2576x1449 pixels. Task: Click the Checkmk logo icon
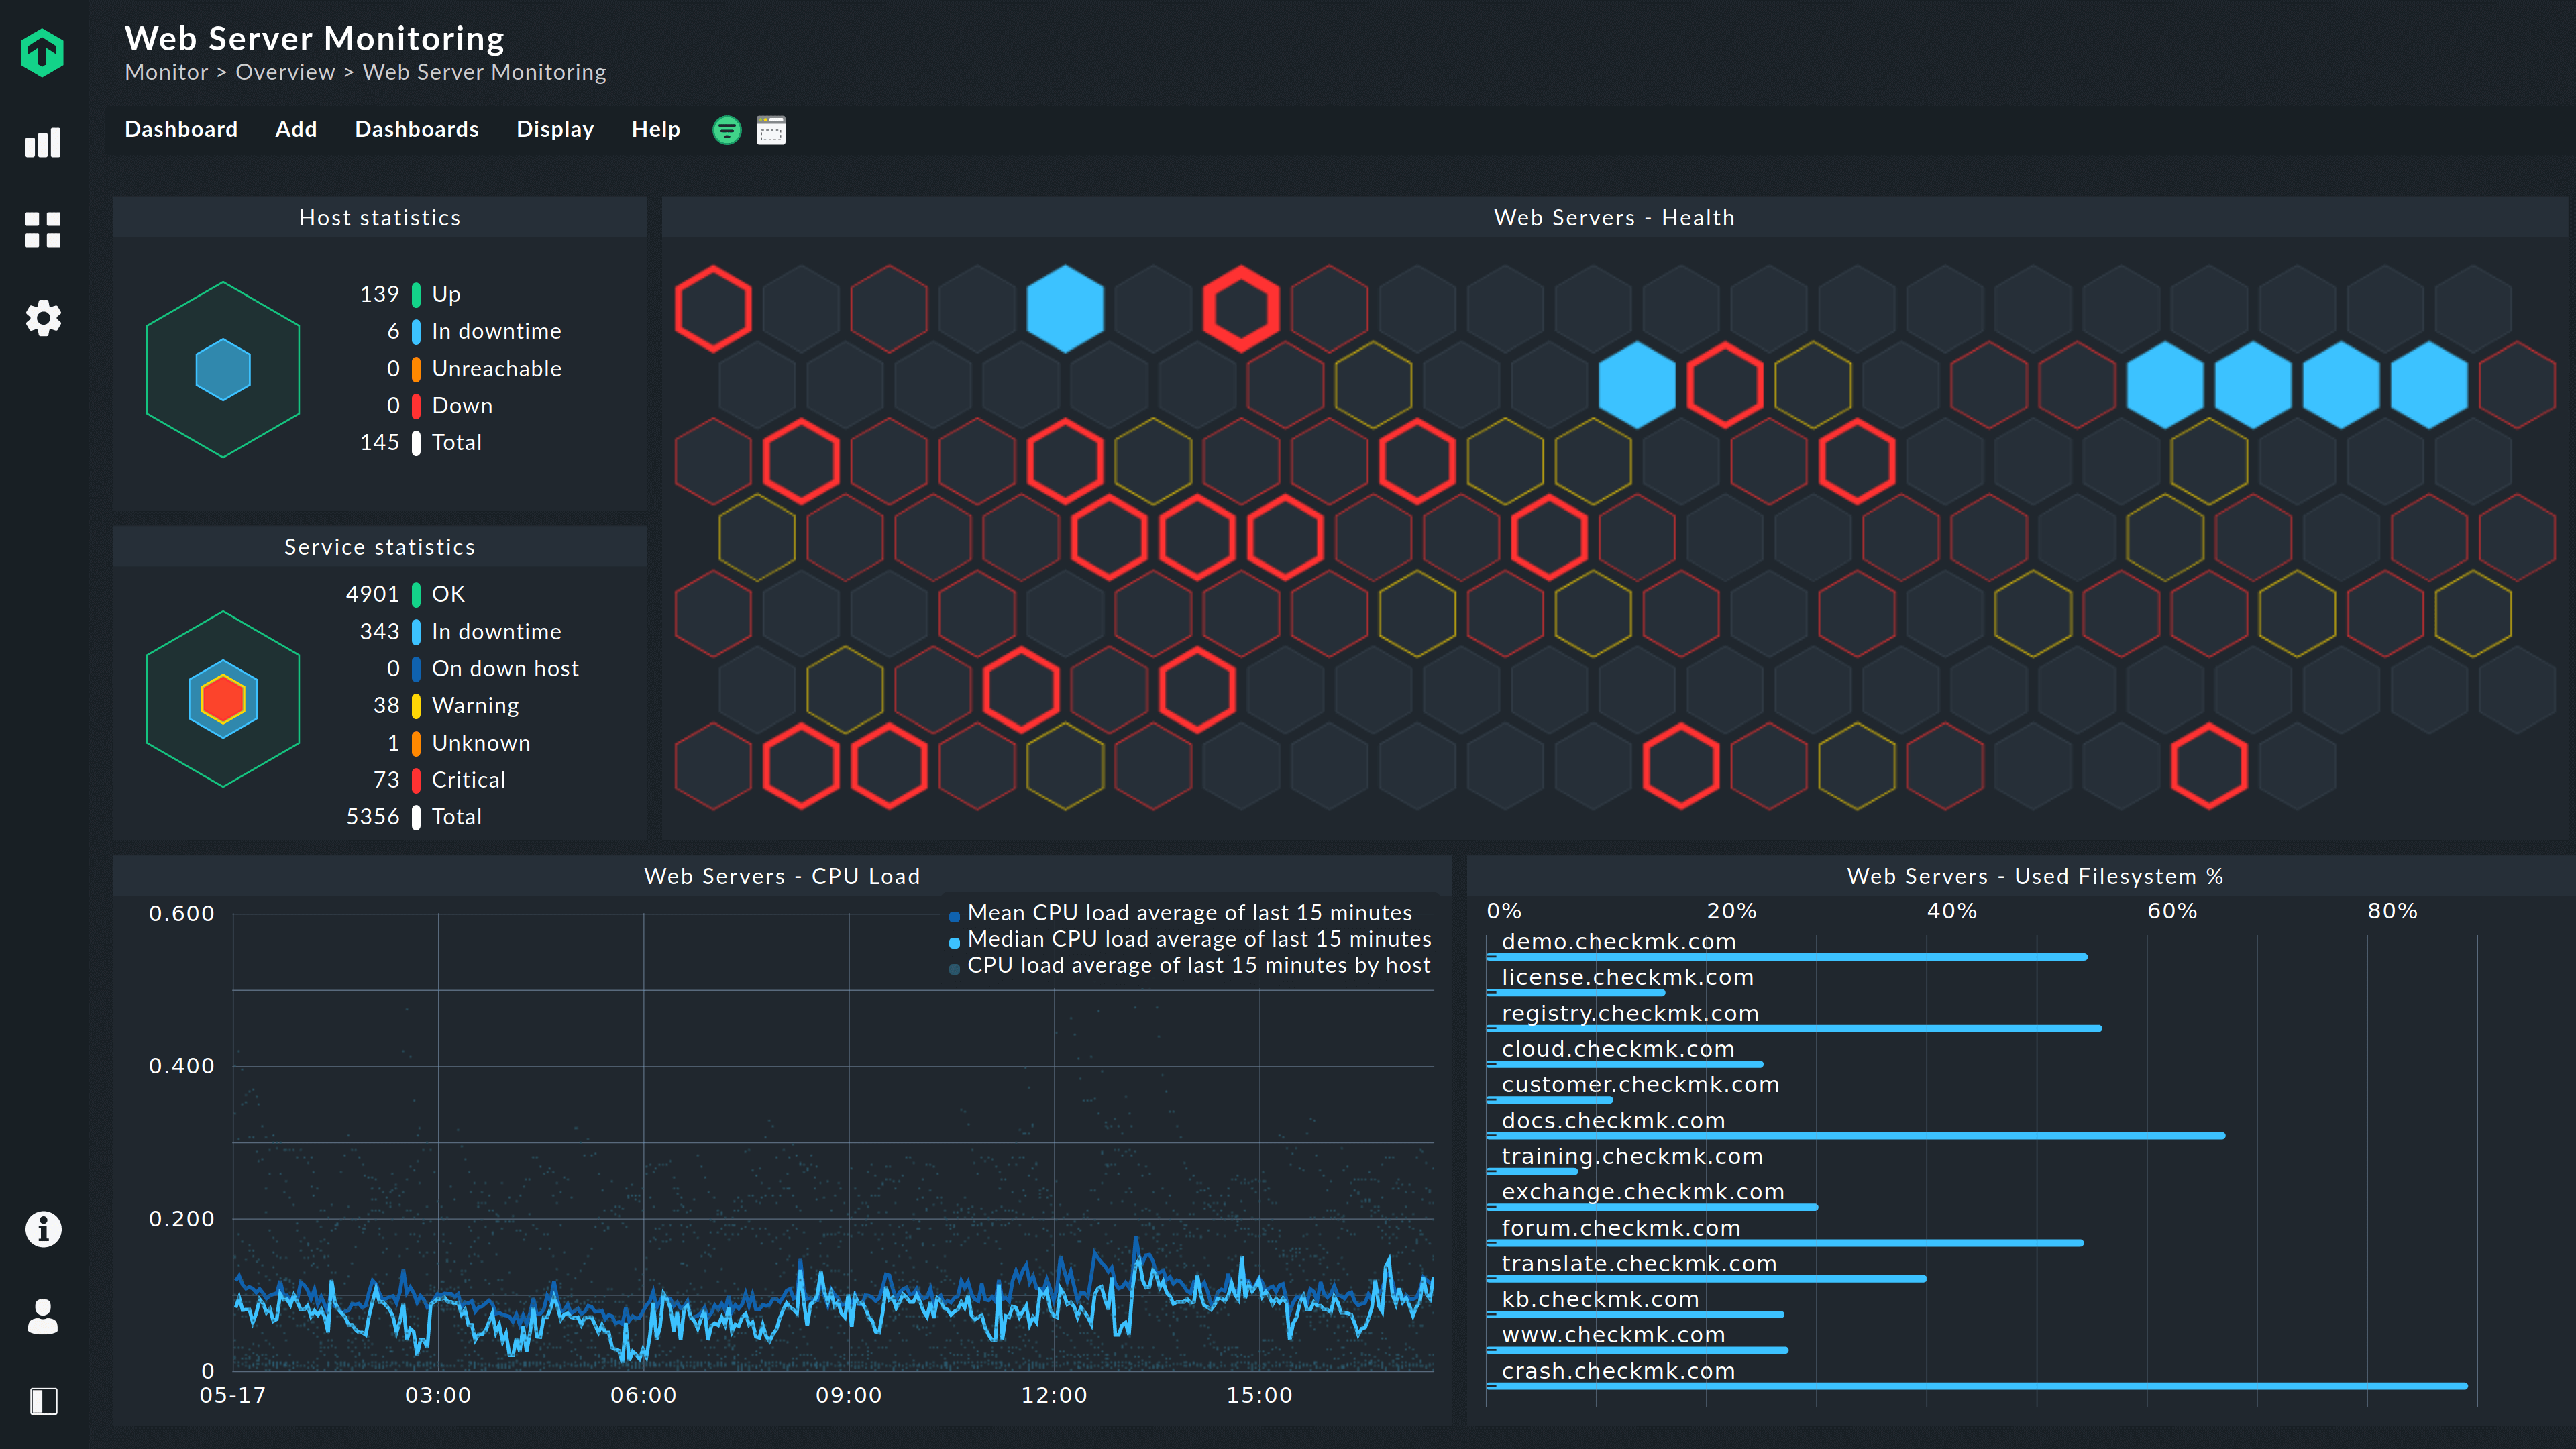42,52
